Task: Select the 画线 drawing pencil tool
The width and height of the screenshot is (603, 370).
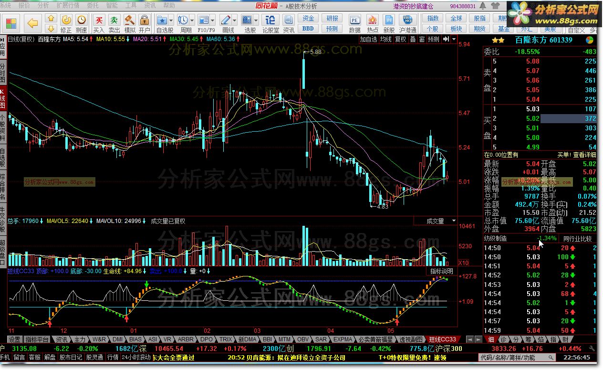Action: [x=226, y=20]
